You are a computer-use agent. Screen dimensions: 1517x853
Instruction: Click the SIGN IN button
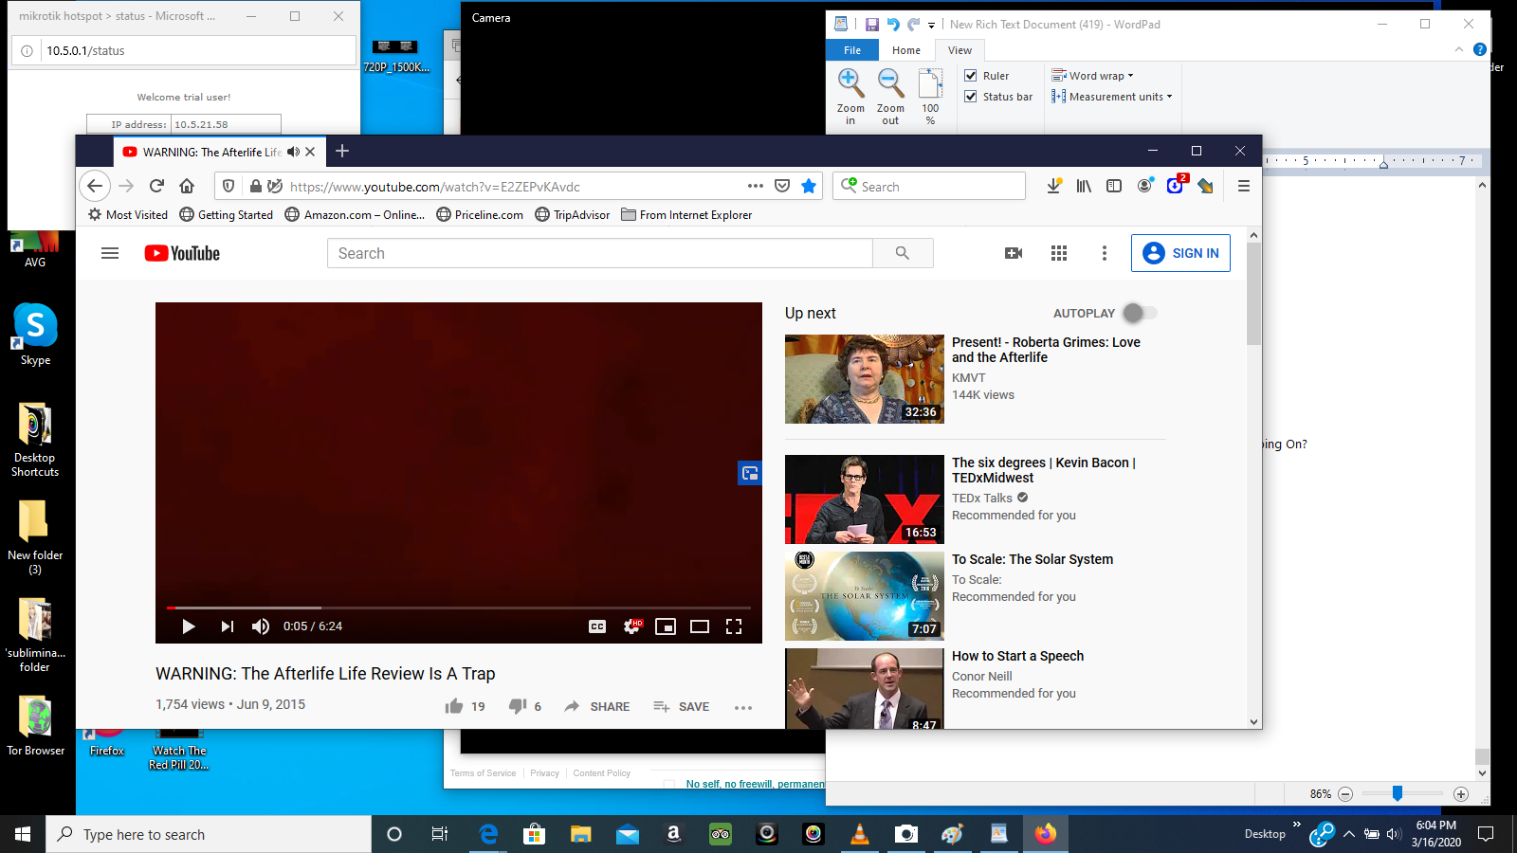pyautogui.click(x=1180, y=253)
